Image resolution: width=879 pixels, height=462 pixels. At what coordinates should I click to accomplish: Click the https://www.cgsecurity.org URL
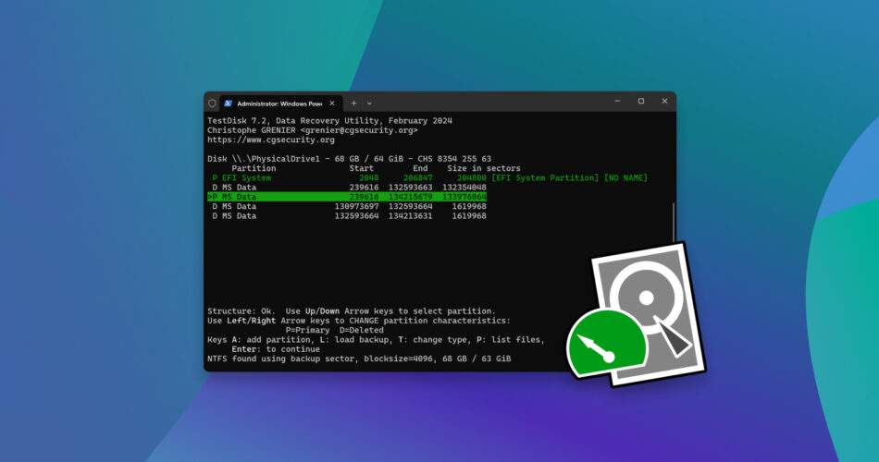point(271,140)
